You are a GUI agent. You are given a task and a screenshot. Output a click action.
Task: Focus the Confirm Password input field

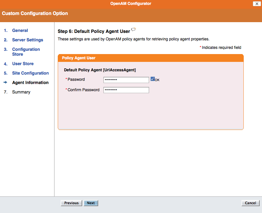coord(126,90)
